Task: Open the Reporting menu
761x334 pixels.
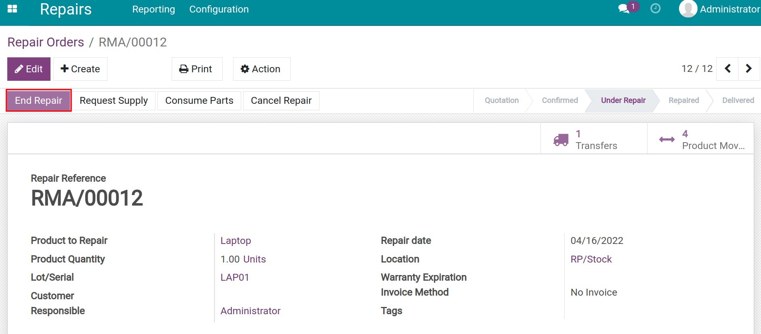Action: 153,9
